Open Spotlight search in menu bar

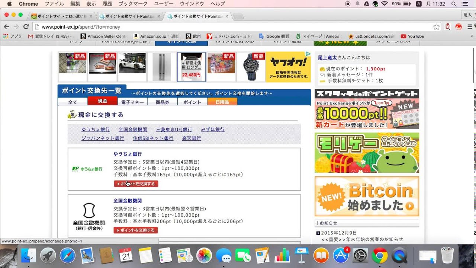[453, 4]
